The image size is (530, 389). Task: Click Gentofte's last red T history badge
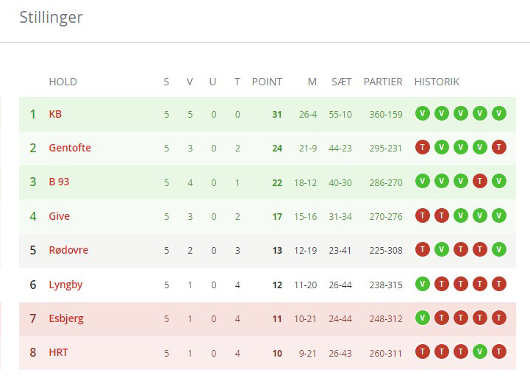click(x=499, y=147)
